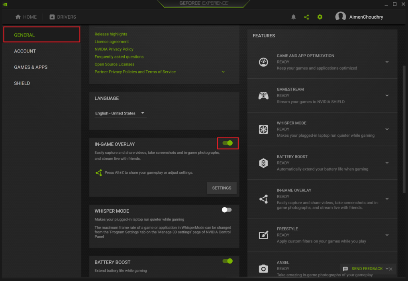The width and height of the screenshot is (408, 281).
Task: Click the Whisper Mode fan icon
Action: pos(263,129)
